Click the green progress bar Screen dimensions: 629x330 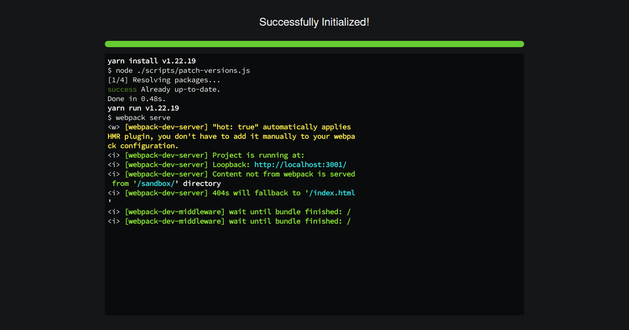pos(314,44)
